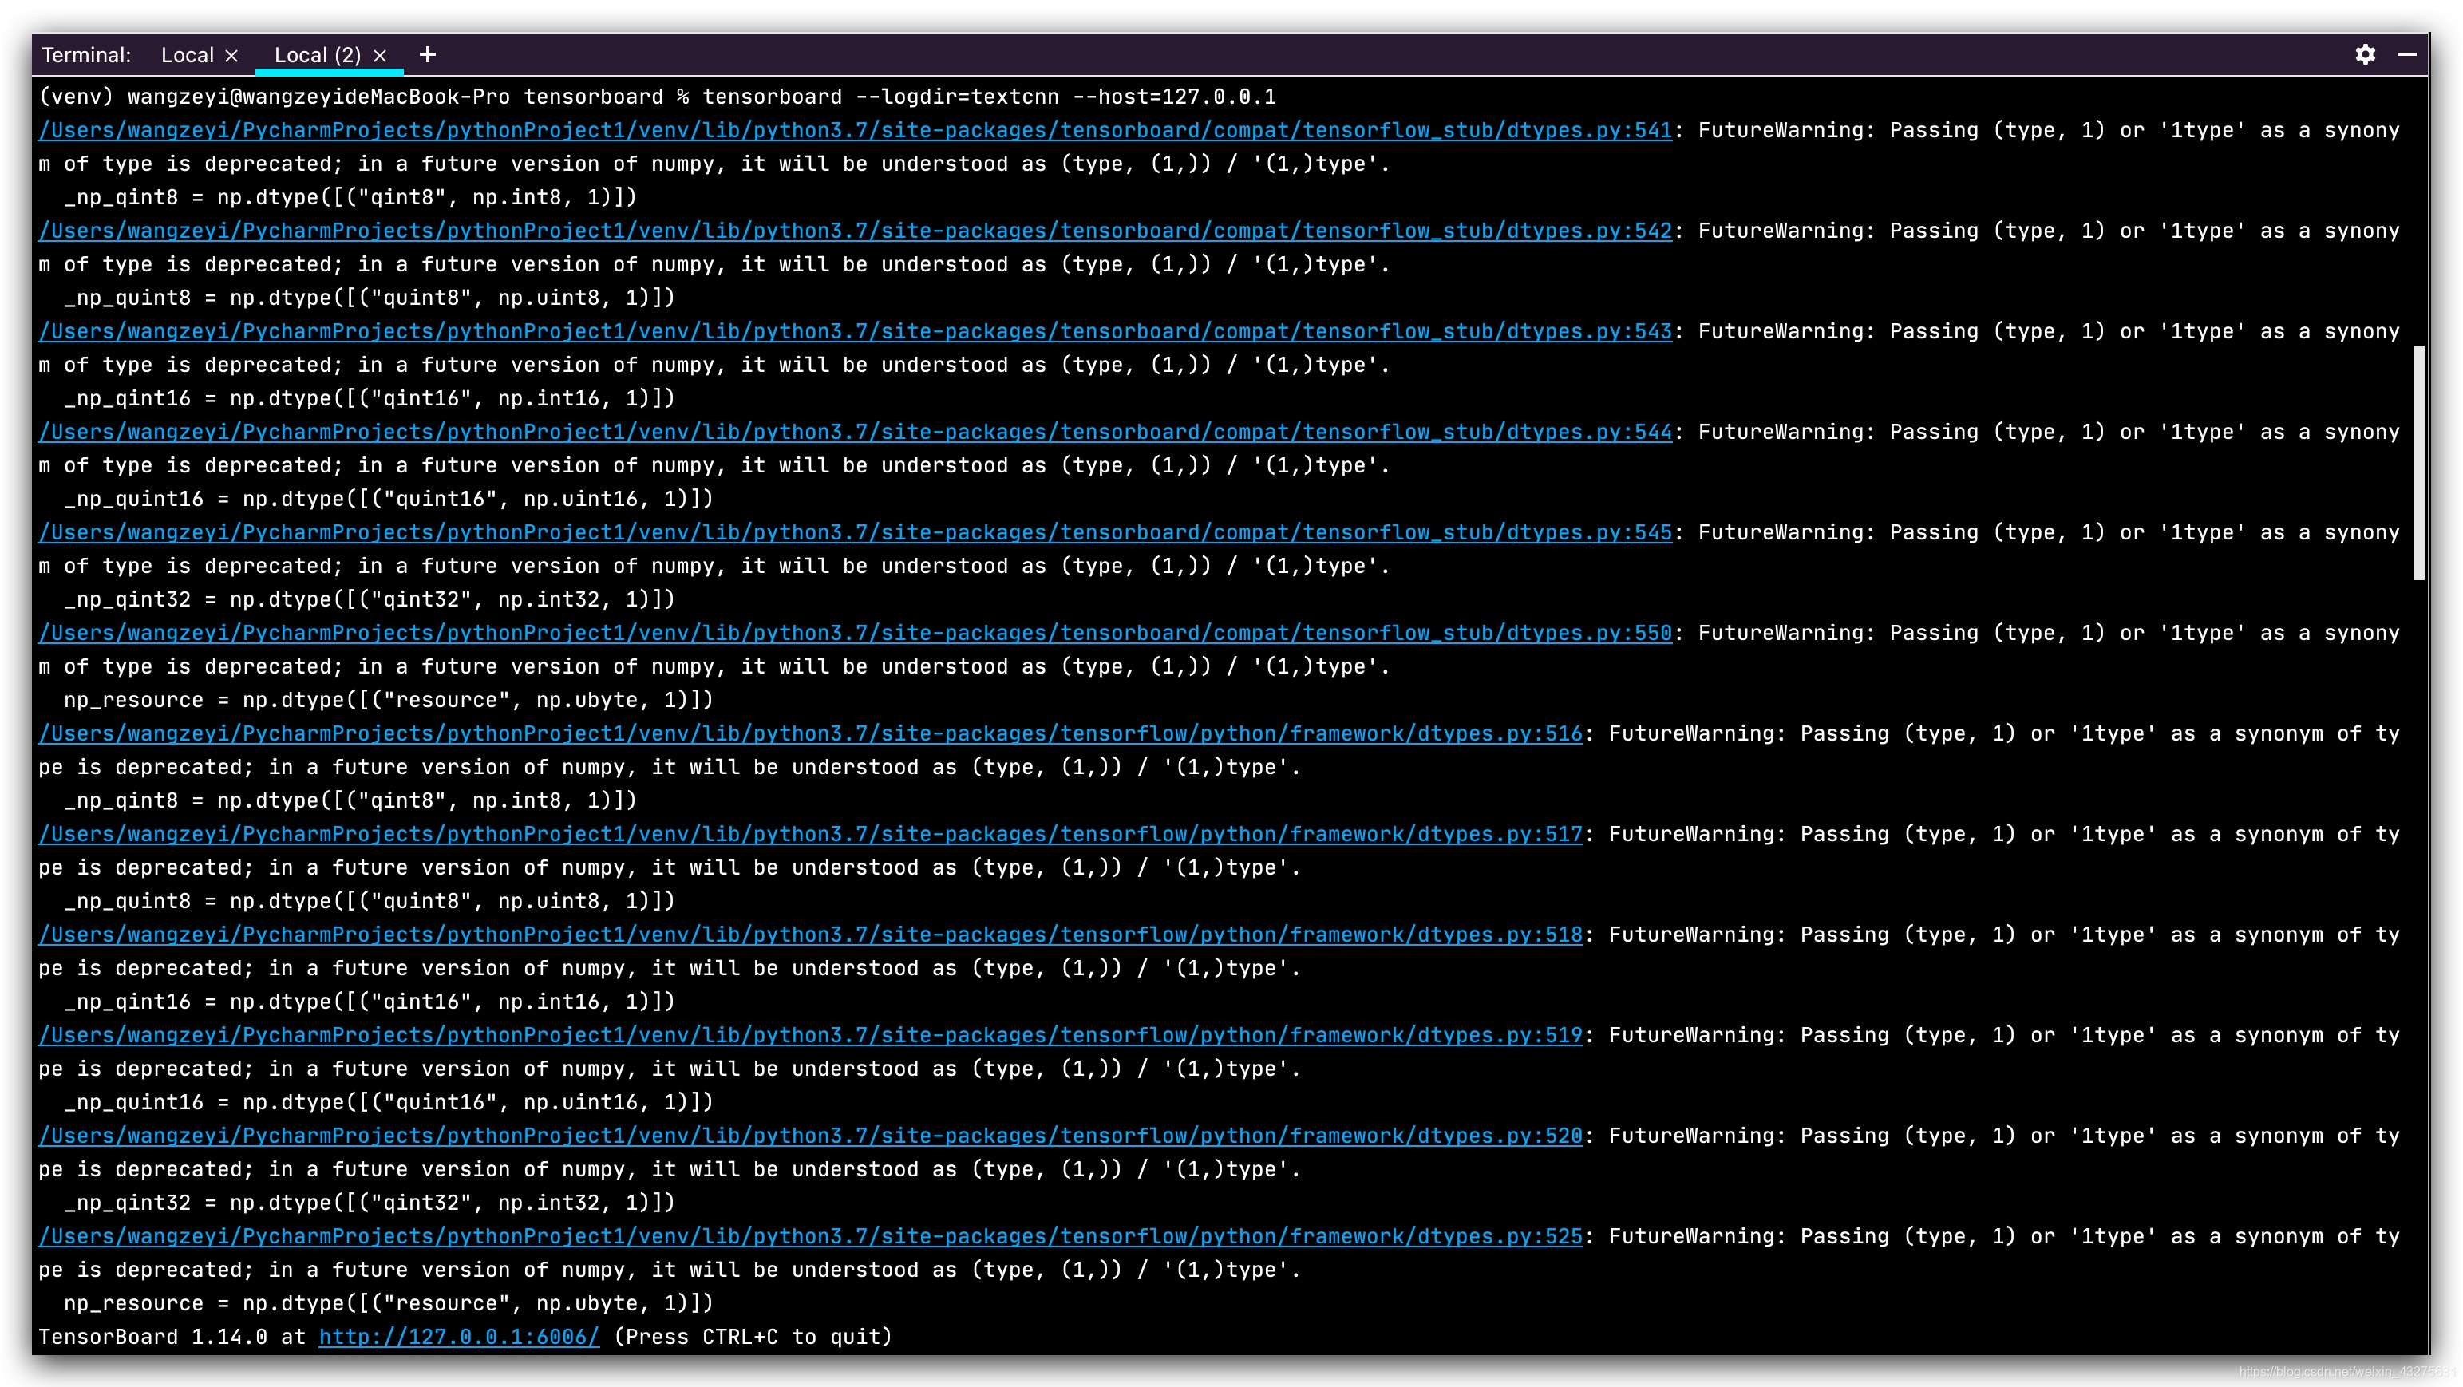2463x1387 pixels.
Task: Open terminal settings gear icon
Action: pos(2365,54)
